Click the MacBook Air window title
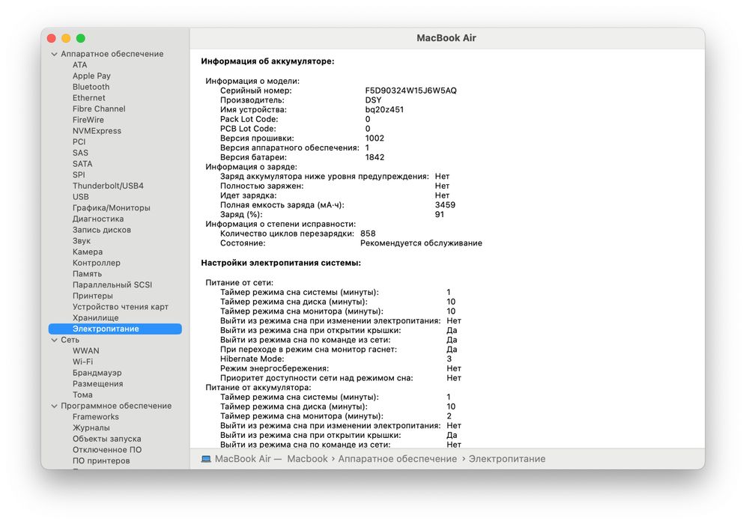 [446, 38]
